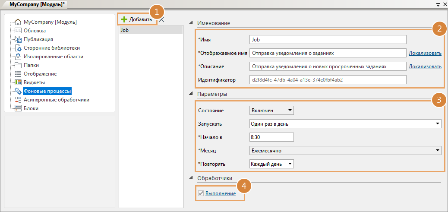Click the Публикация icon in tree
This screenshot has height=212, width=448.
tap(18, 39)
